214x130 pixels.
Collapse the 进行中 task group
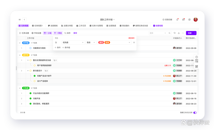[20, 55]
